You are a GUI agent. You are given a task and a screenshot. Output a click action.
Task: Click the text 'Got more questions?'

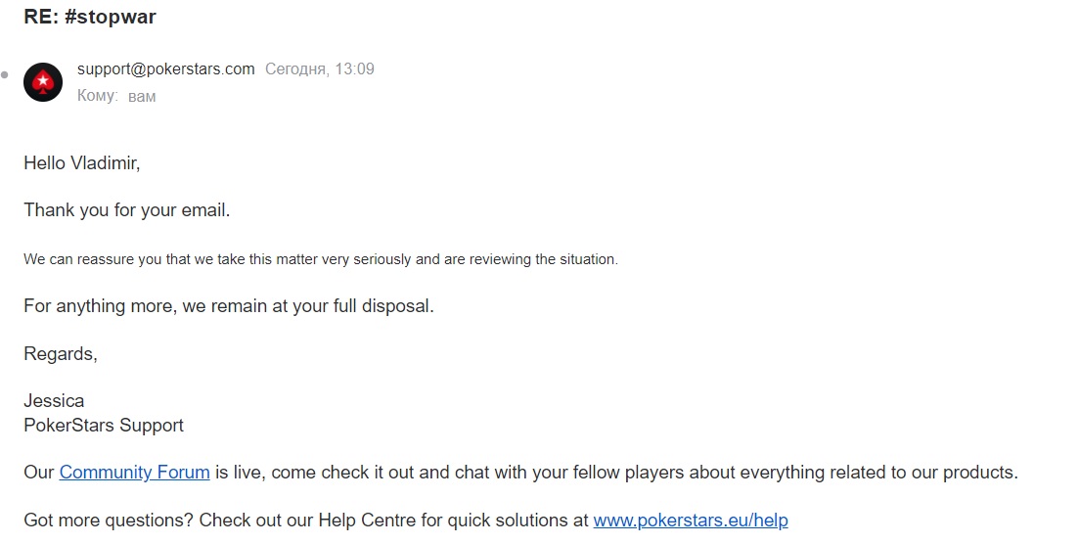(109, 520)
